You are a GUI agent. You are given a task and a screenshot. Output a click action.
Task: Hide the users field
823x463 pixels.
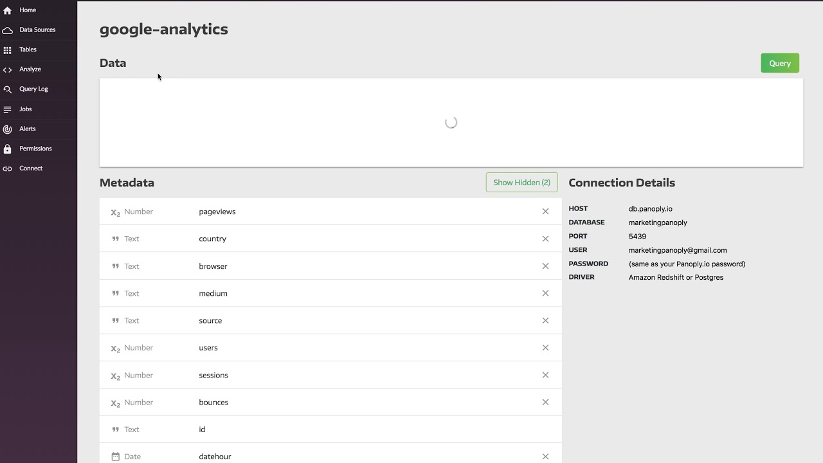[x=545, y=348]
